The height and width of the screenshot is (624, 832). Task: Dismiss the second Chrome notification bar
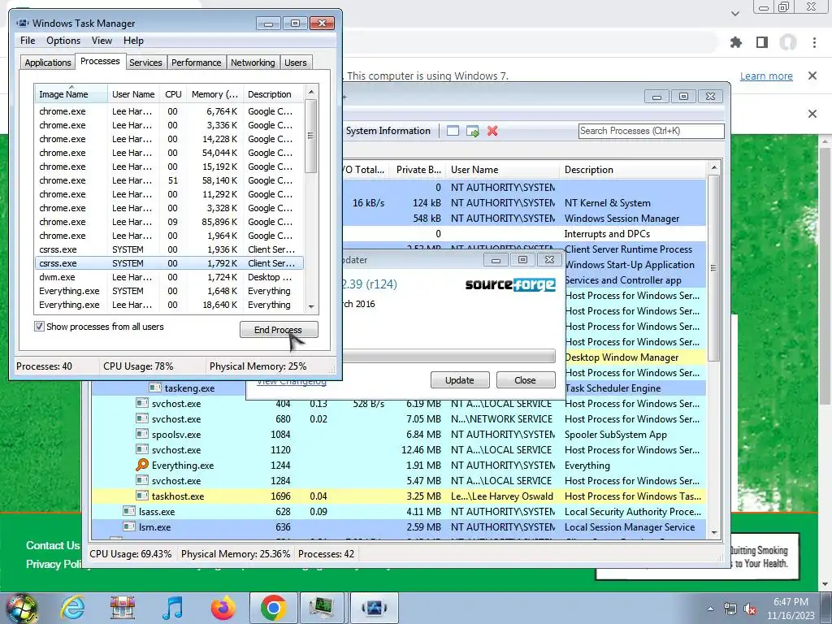[x=812, y=114]
